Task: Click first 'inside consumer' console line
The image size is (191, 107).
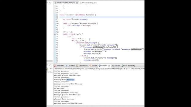Action: point(62,82)
